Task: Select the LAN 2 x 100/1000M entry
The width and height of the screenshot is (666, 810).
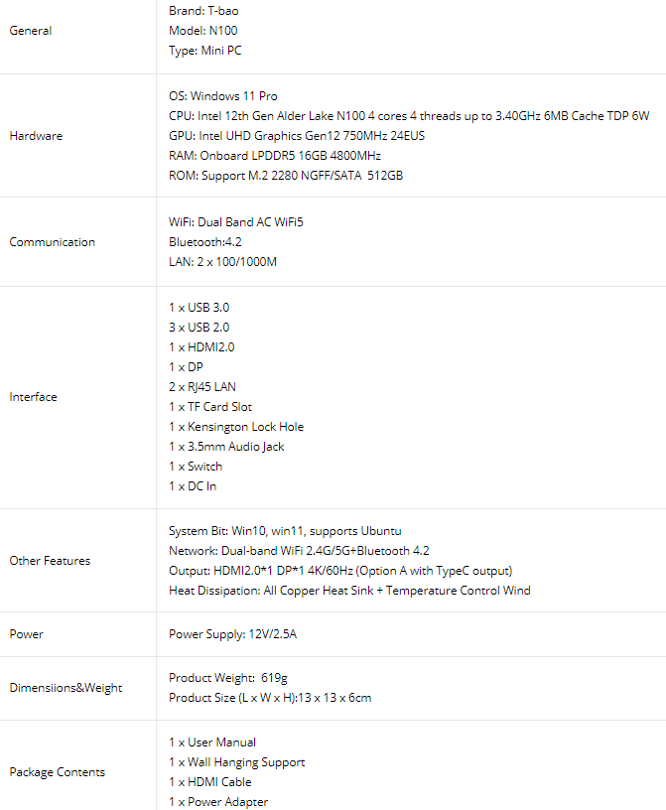Action: 222,262
